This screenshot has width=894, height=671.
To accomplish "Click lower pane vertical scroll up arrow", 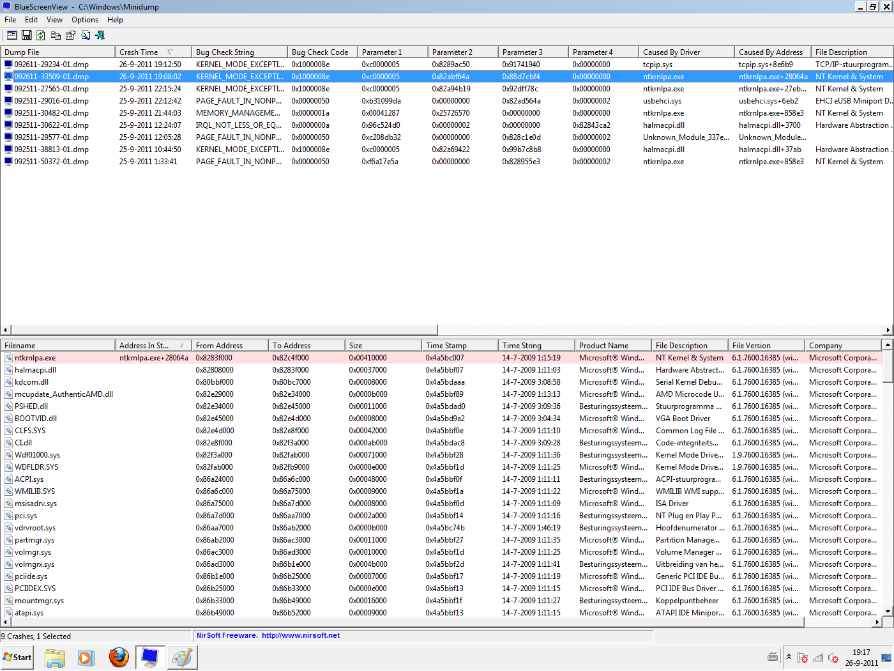I will 888,345.
